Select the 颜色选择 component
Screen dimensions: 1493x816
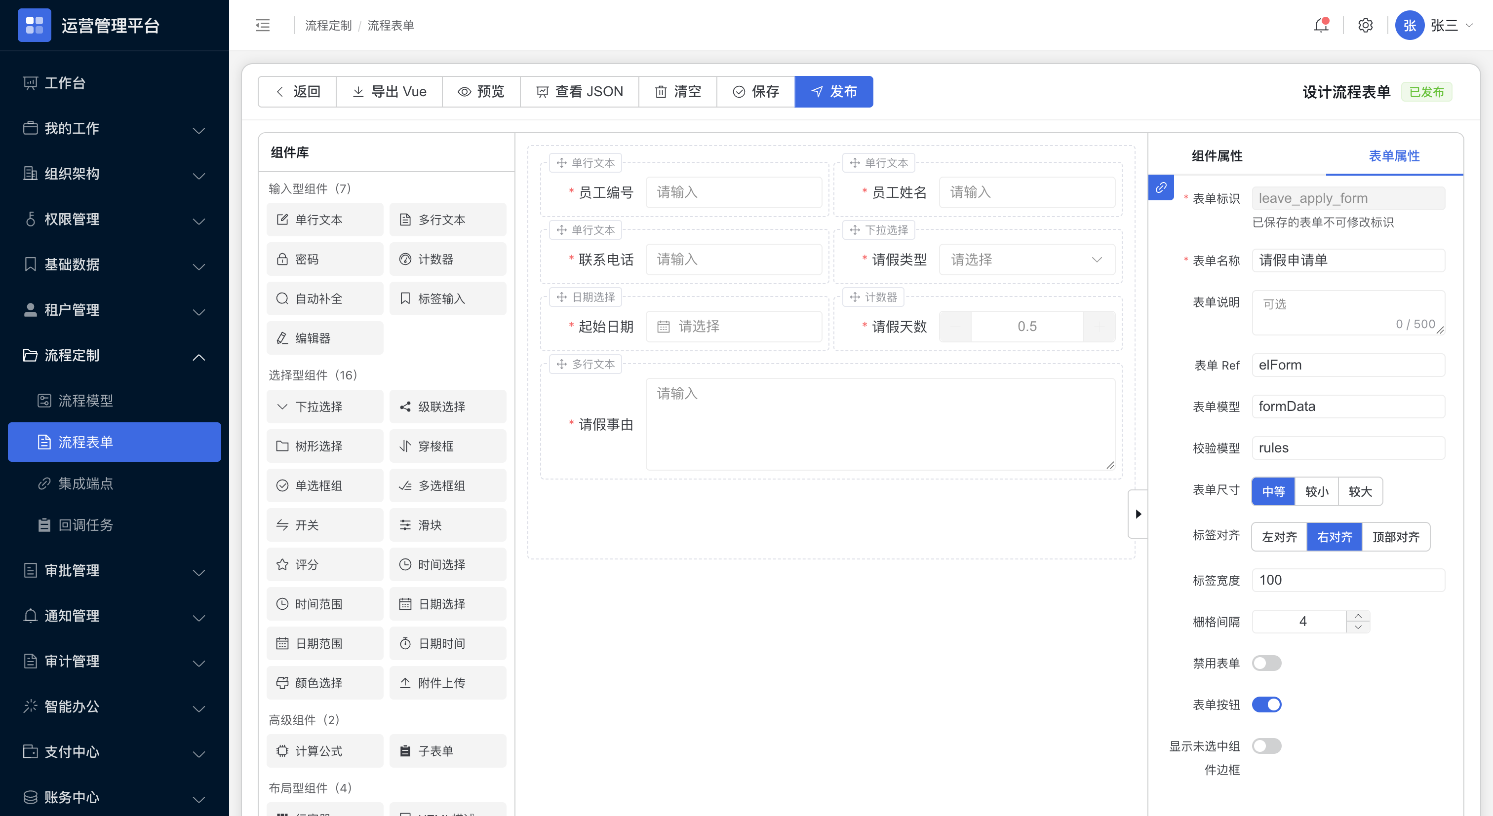[324, 683]
